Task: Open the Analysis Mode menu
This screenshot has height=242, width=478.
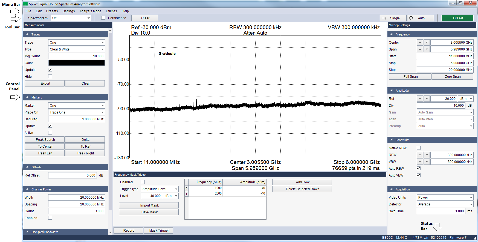Action: tap(90, 11)
